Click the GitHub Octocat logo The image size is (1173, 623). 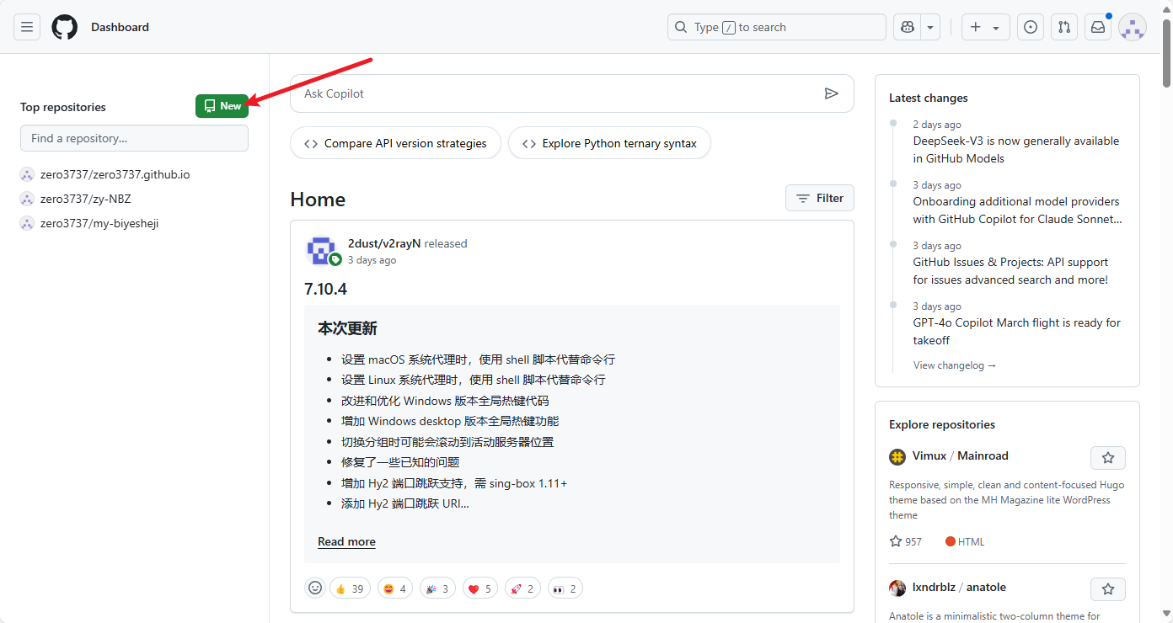pyautogui.click(x=64, y=27)
